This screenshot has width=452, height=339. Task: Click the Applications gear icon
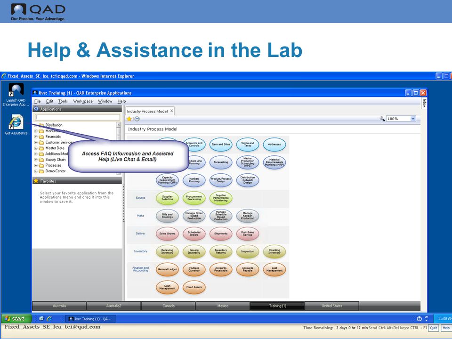coord(36,109)
